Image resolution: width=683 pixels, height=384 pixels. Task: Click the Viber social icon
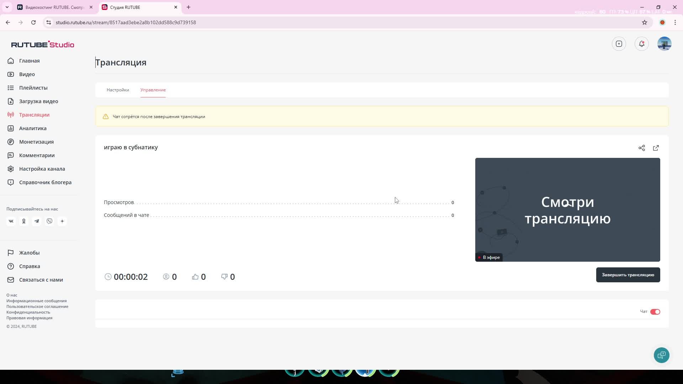(x=49, y=221)
